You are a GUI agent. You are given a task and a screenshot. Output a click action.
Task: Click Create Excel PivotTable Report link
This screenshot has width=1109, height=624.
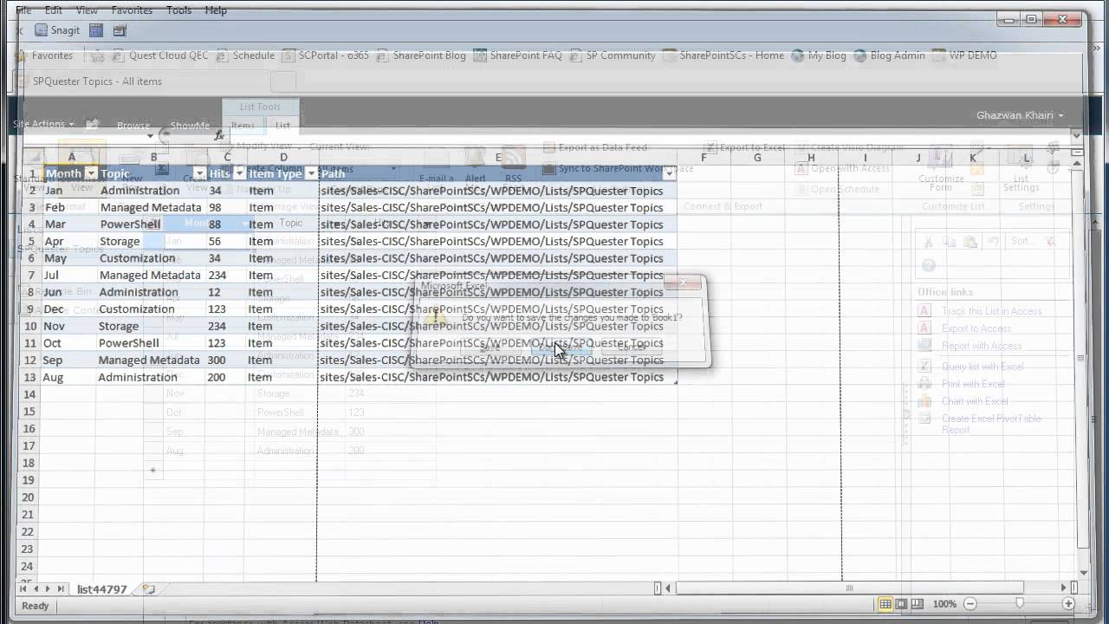coord(991,424)
